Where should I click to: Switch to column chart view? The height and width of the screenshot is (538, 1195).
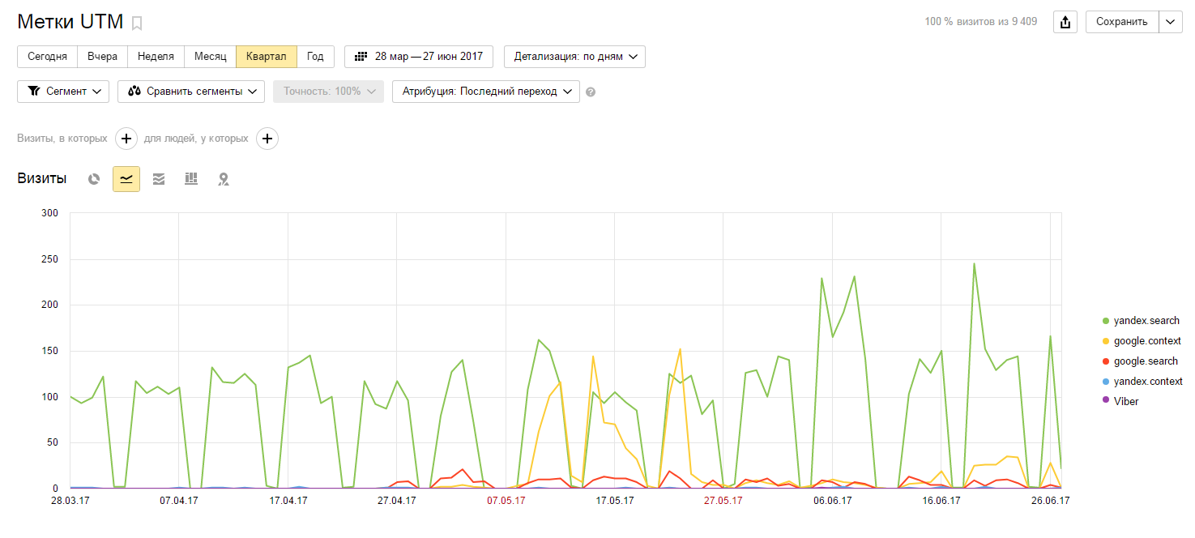[191, 179]
